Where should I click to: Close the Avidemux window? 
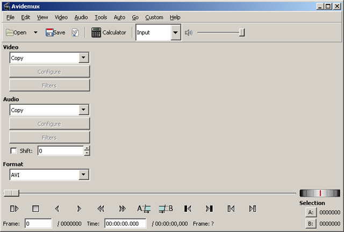(337, 6)
